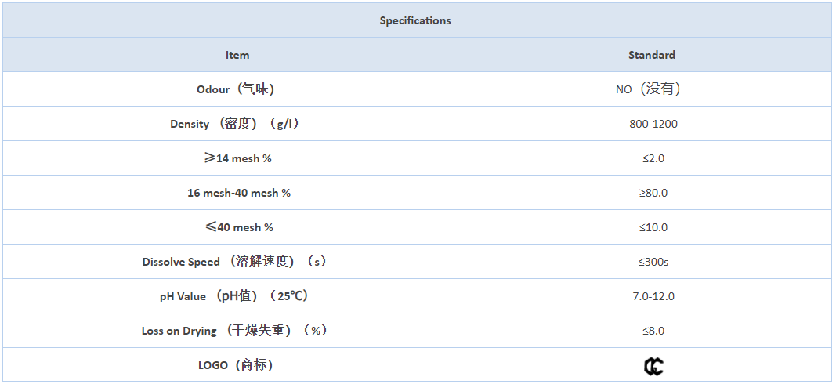This screenshot has height=384, width=836.
Task: Select the Density (密度) (g/l) cell
Action: [237, 124]
